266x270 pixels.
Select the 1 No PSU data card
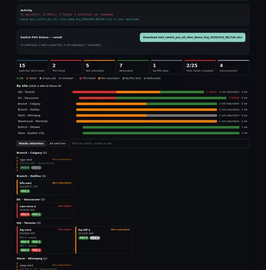(x=166, y=67)
